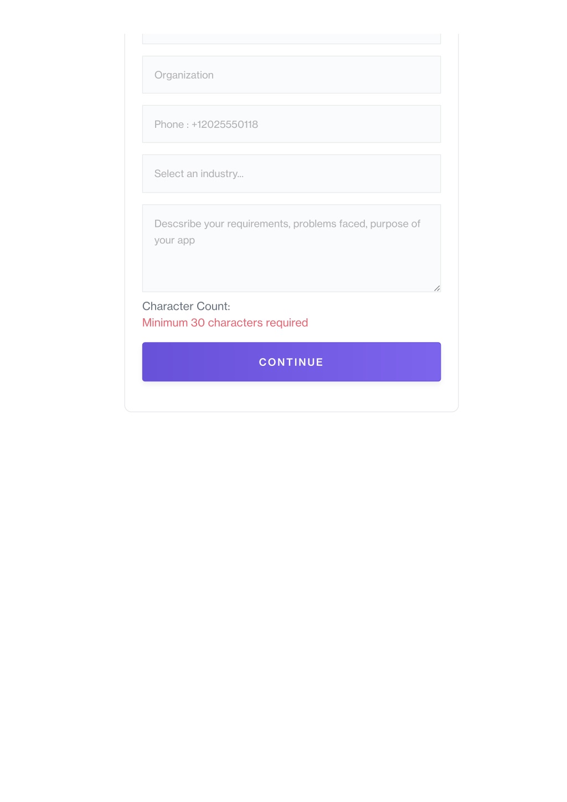Click the requirements description textarea
Viewport: 567px width, 802px height.
[x=291, y=248]
